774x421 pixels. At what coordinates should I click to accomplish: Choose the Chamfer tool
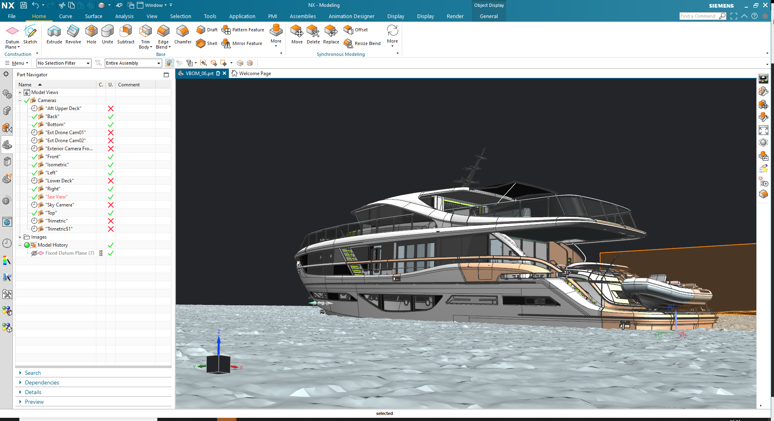click(183, 34)
